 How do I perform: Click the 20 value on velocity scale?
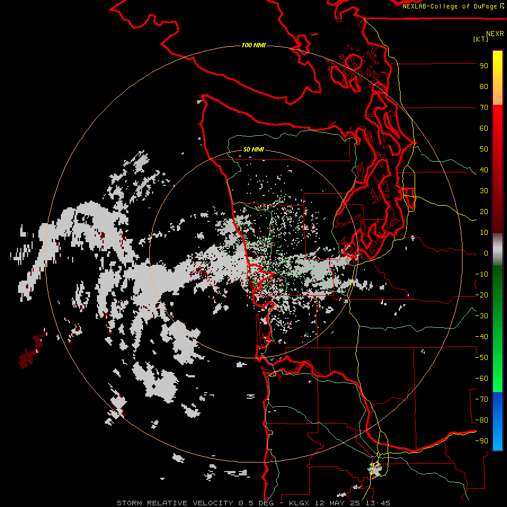click(484, 212)
